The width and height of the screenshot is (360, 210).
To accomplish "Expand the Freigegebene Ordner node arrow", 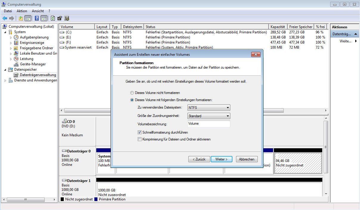I will (x=11, y=48).
